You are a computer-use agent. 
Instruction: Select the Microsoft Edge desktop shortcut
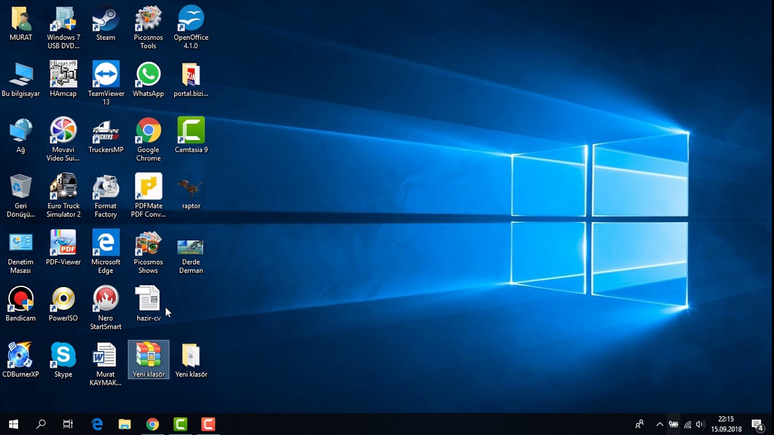[106, 252]
